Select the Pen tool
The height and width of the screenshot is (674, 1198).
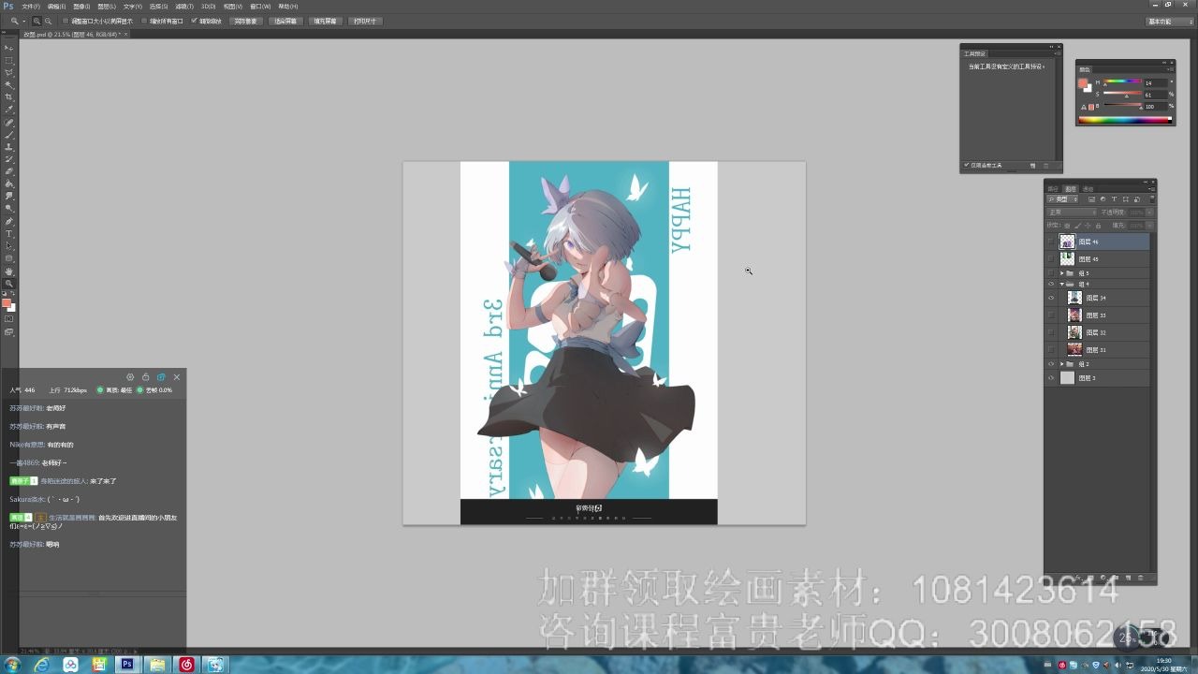pos(9,222)
